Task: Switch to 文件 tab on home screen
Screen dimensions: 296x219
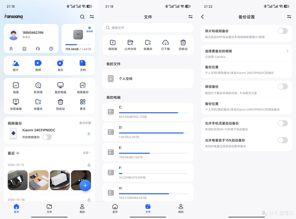Action: click(49, 208)
